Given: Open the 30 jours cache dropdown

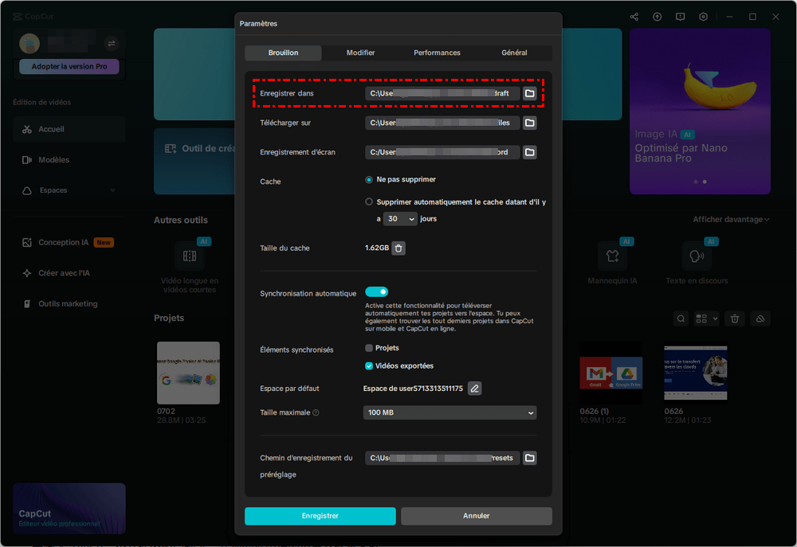Looking at the screenshot, I should tap(401, 219).
